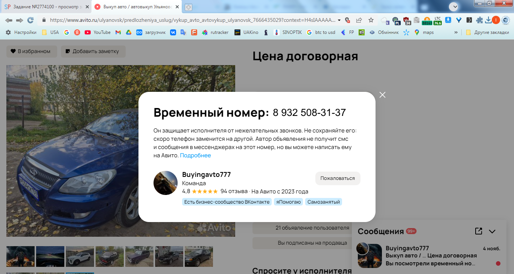The image size is (514, 274).
Task: Open a new browser tab
Action: pos(189,7)
